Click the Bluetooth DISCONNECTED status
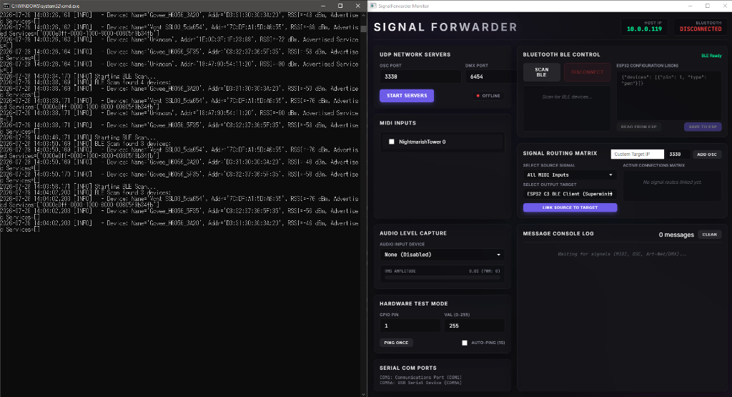 pos(701,29)
